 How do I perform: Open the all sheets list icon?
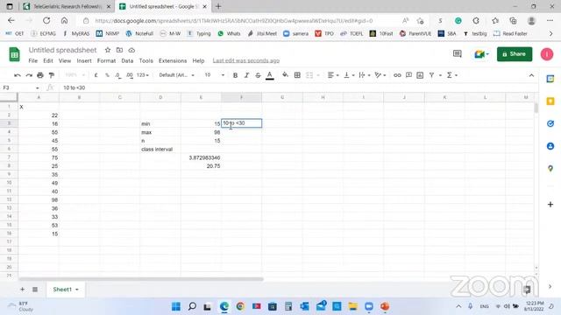click(35, 290)
